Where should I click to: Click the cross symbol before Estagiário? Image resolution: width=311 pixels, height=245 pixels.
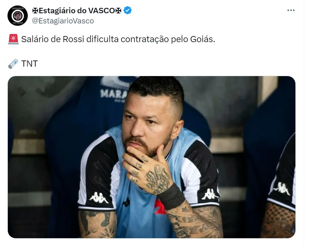(35, 11)
